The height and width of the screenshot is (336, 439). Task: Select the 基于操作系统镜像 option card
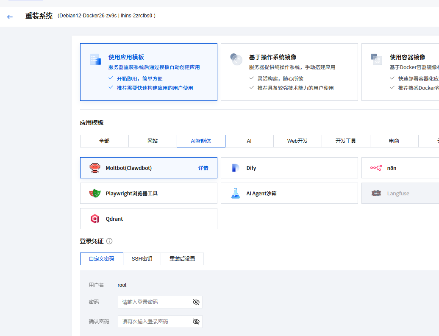click(x=289, y=72)
